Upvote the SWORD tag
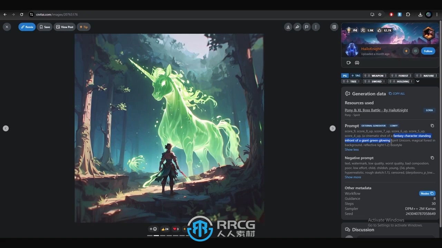This screenshot has height=248, width=442. point(365,82)
